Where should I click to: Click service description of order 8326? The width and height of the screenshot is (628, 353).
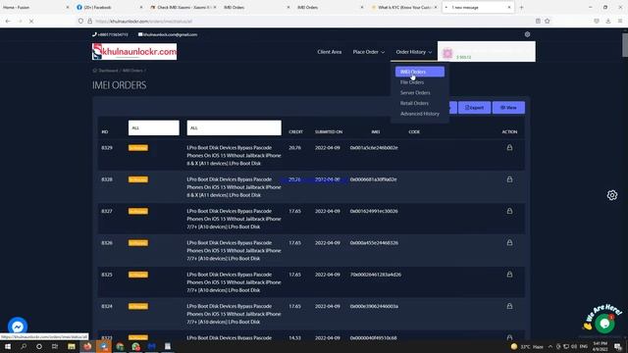(x=234, y=251)
